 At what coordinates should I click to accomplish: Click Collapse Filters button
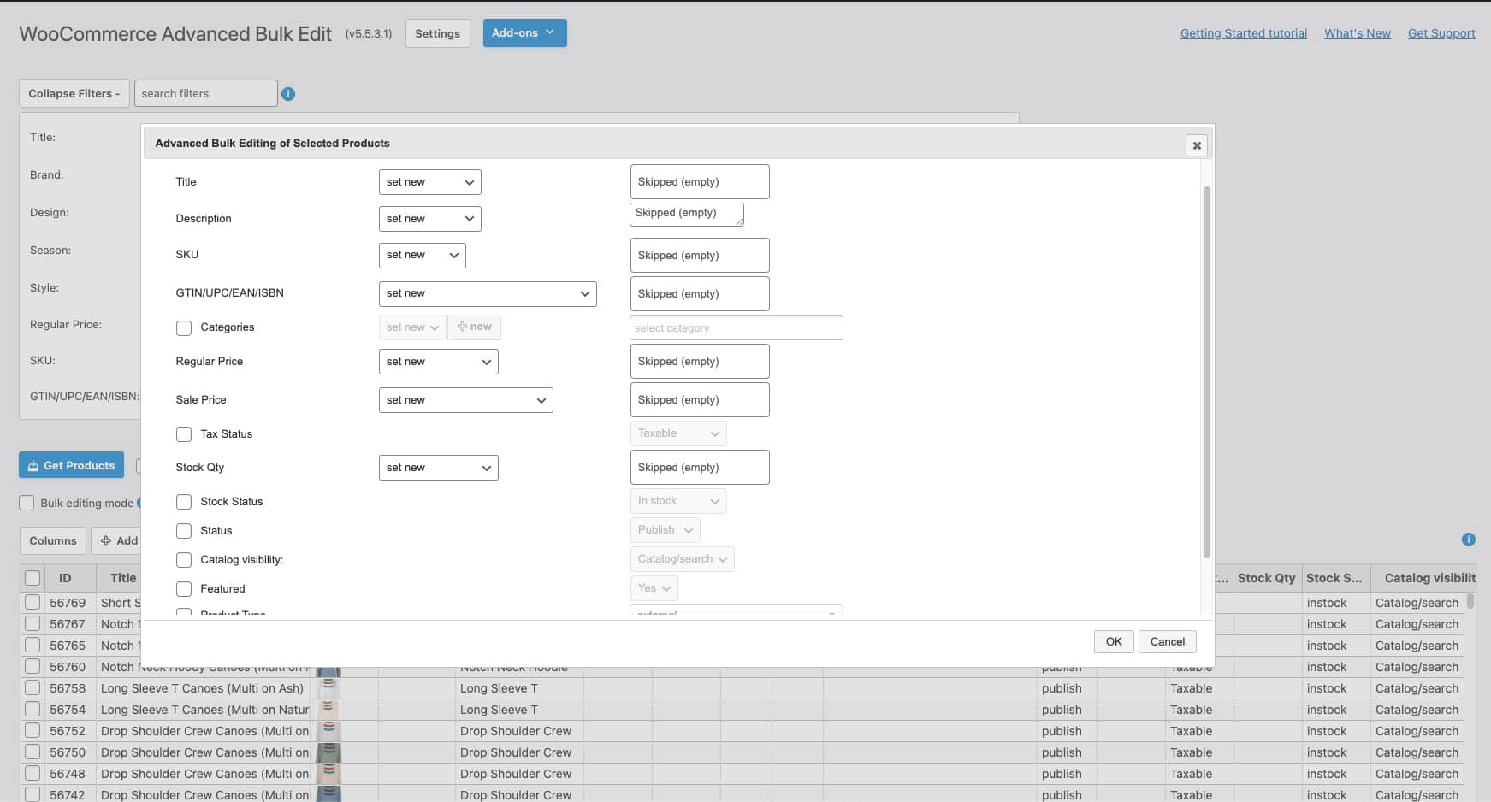coord(74,93)
